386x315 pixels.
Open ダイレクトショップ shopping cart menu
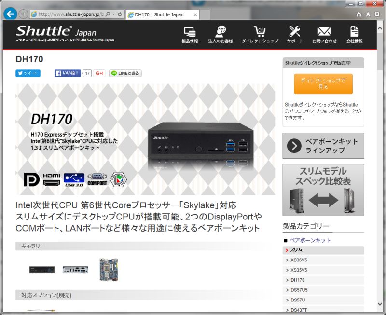[260, 35]
